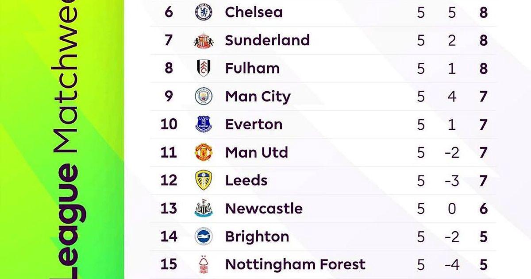531x279 pixels.
Task: Click the Brighton team name
Action: point(257,236)
